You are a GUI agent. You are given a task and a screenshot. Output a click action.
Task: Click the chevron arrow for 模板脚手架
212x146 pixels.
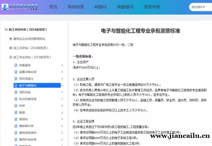tap(62, 126)
